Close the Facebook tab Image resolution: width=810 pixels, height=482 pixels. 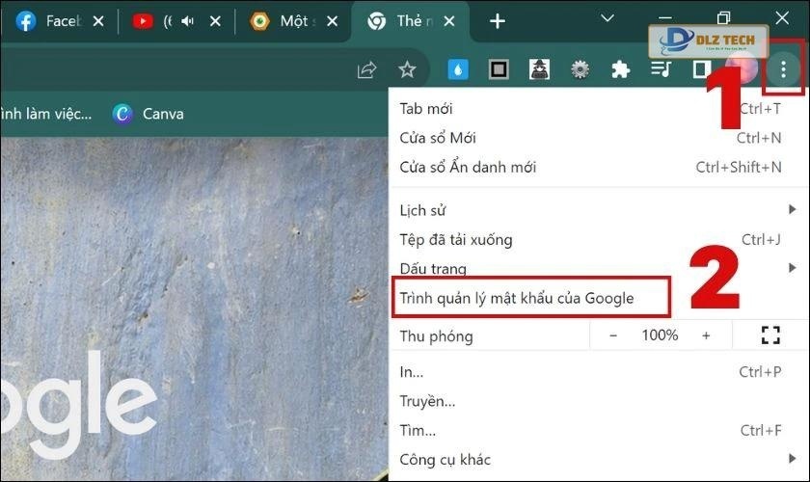tap(98, 21)
